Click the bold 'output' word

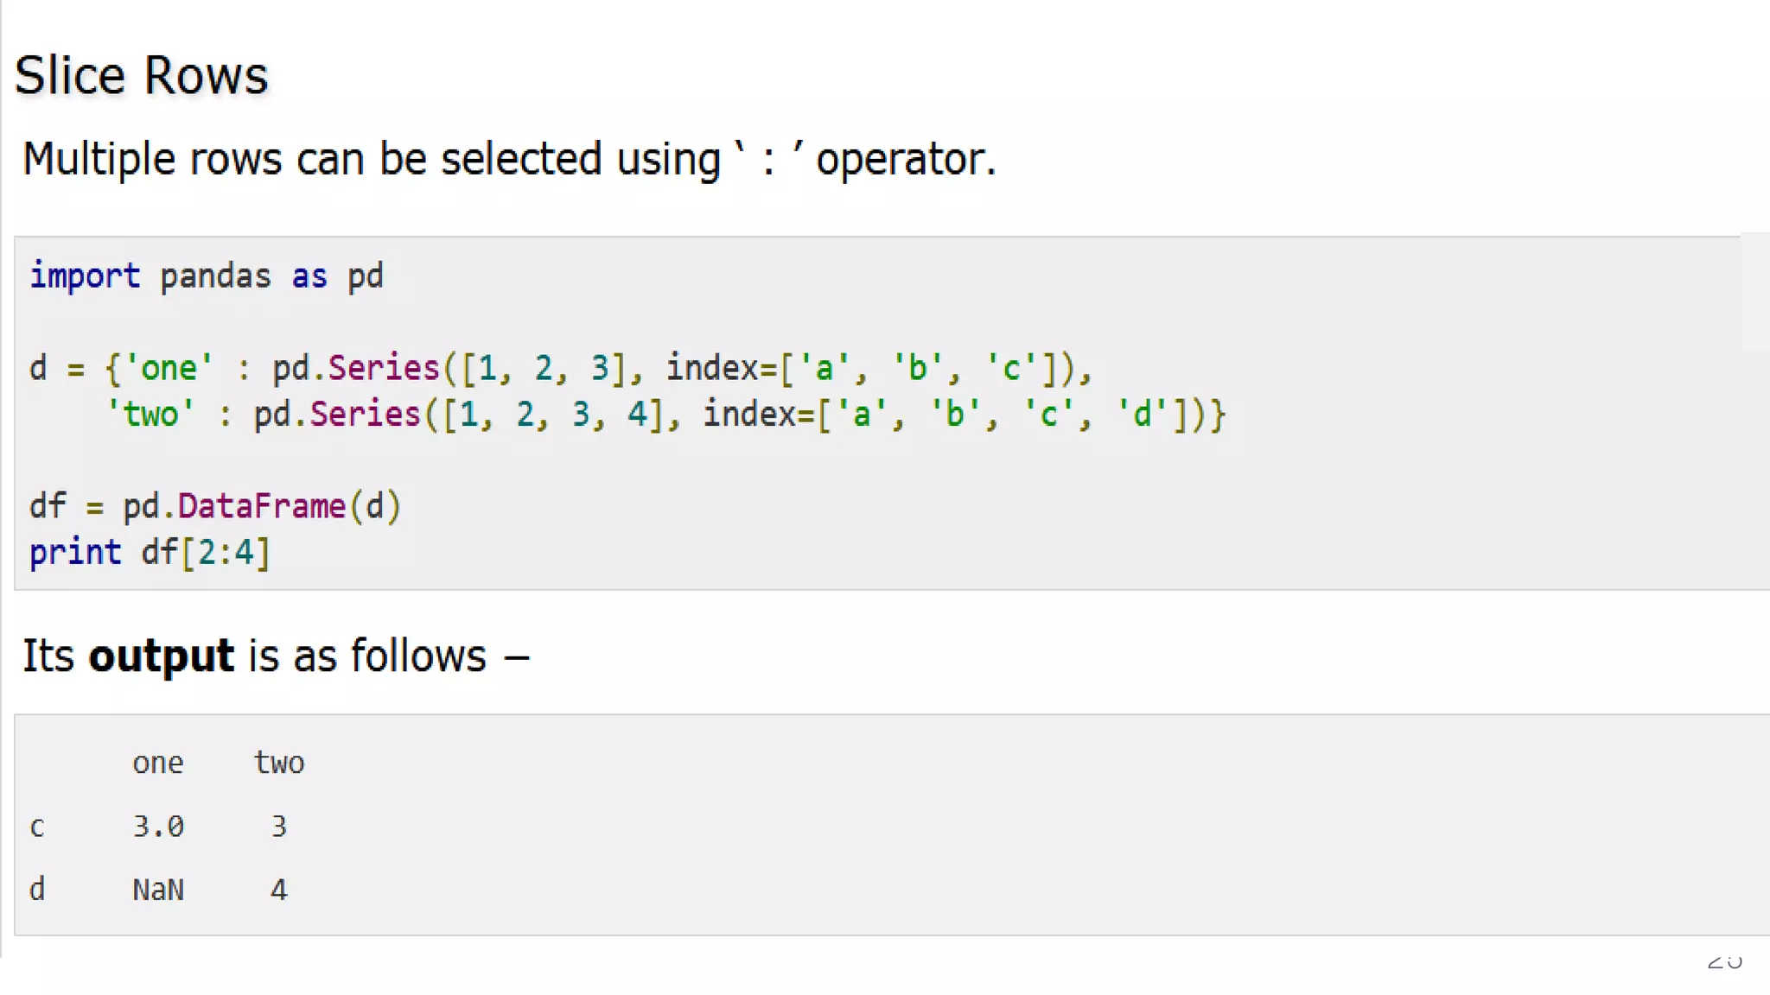pyautogui.click(x=161, y=656)
